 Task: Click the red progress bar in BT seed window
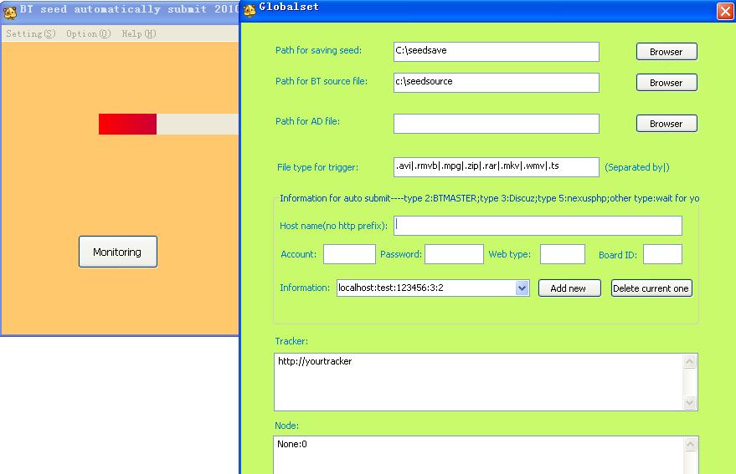tap(127, 125)
